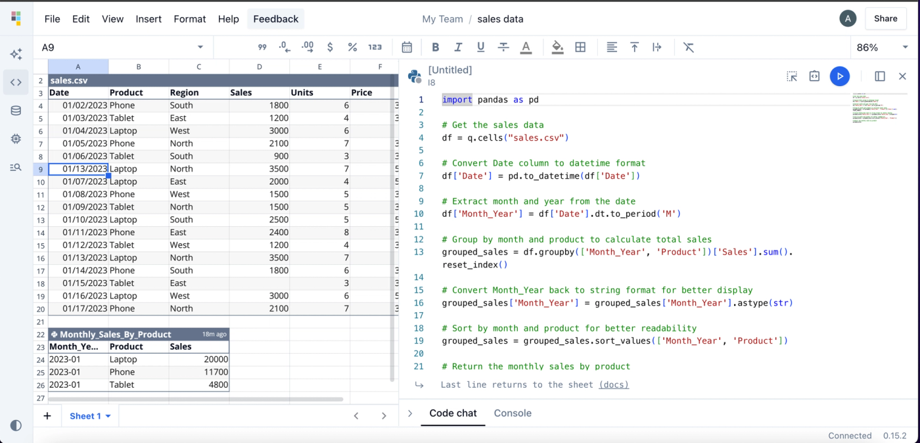Viewport: 920px width, 443px height.
Task: Expand the Code chat panel chevron
Action: point(410,413)
